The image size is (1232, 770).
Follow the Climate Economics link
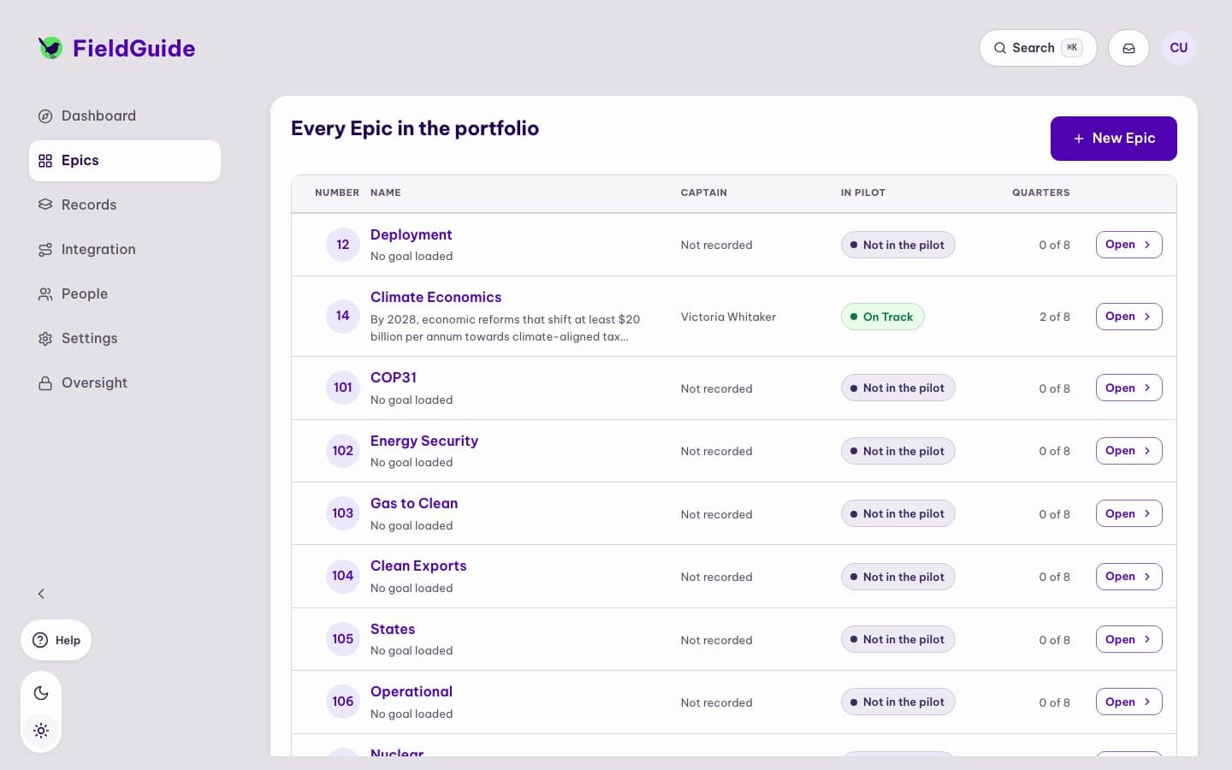pyautogui.click(x=435, y=297)
